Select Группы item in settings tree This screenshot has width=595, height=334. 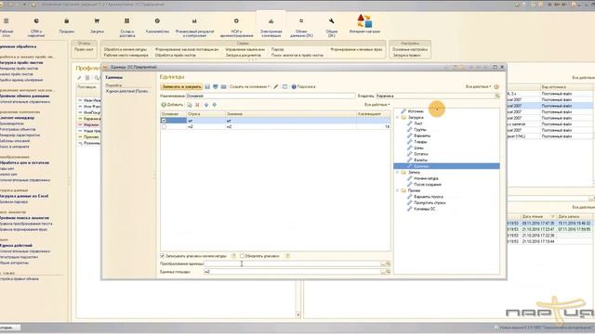pos(419,130)
